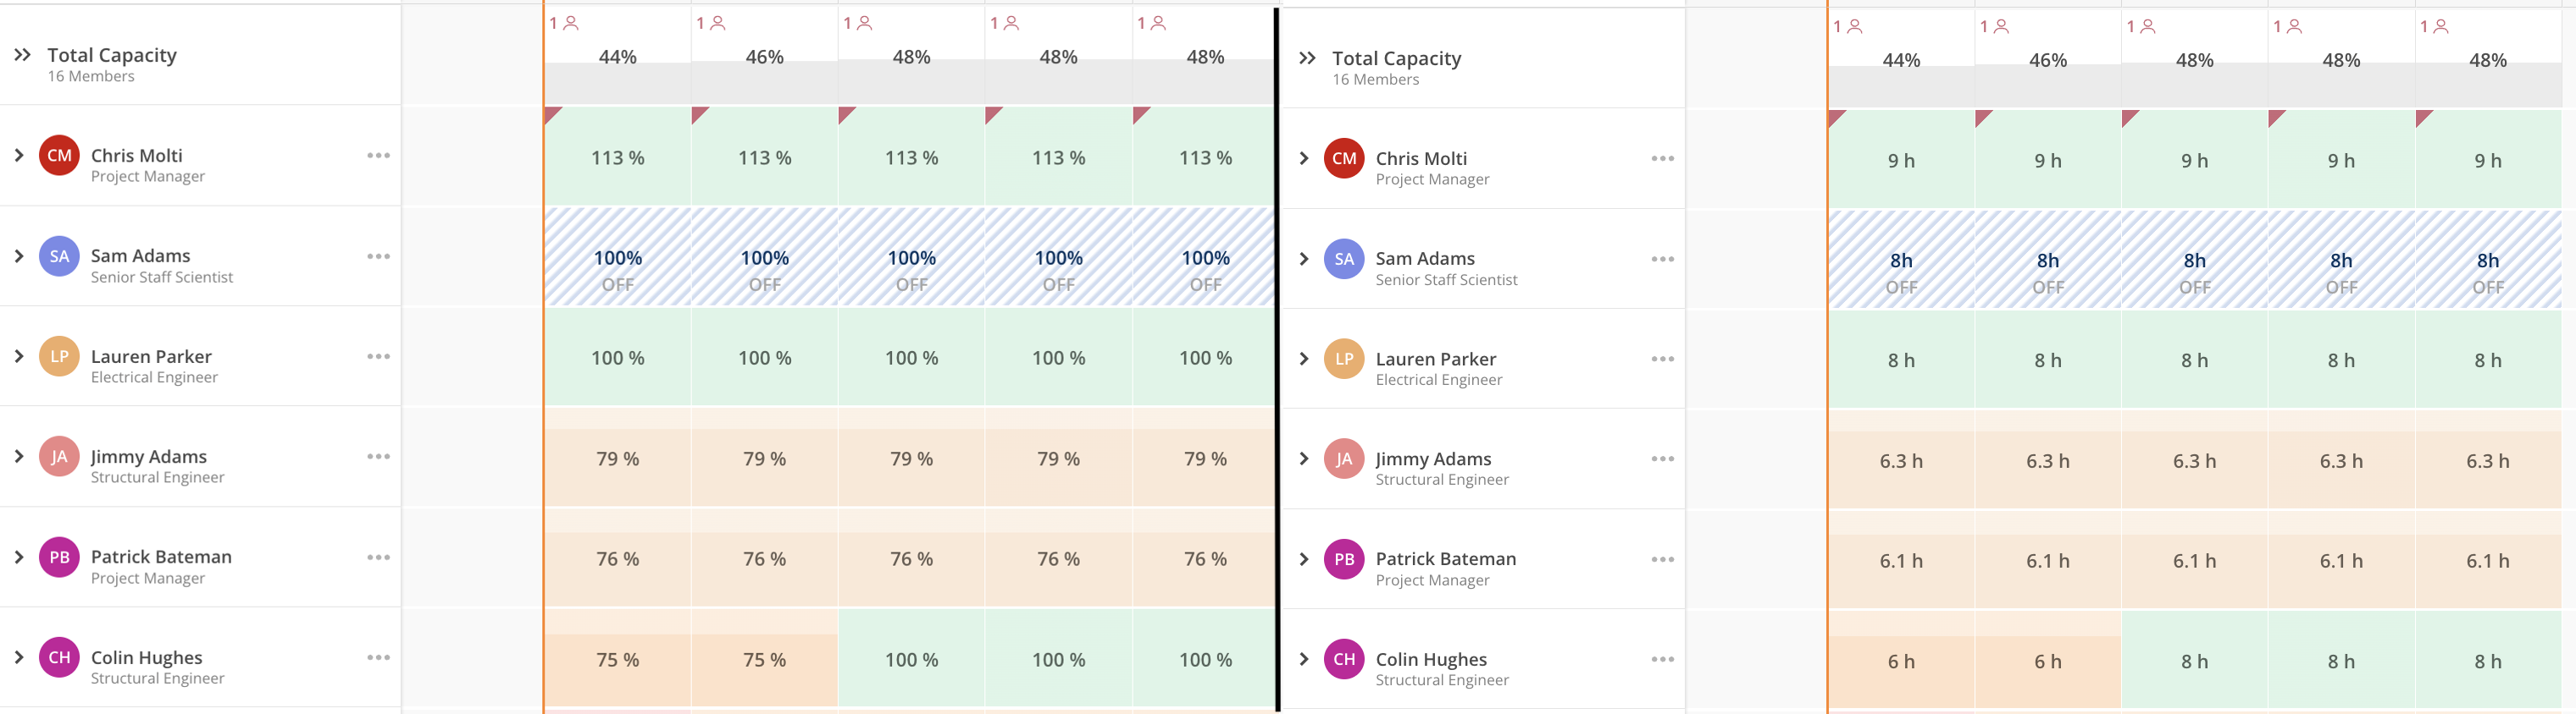Click Chris Molti's CM avatar in the percentage panel
This screenshot has height=714, width=2576.
pos(59,156)
